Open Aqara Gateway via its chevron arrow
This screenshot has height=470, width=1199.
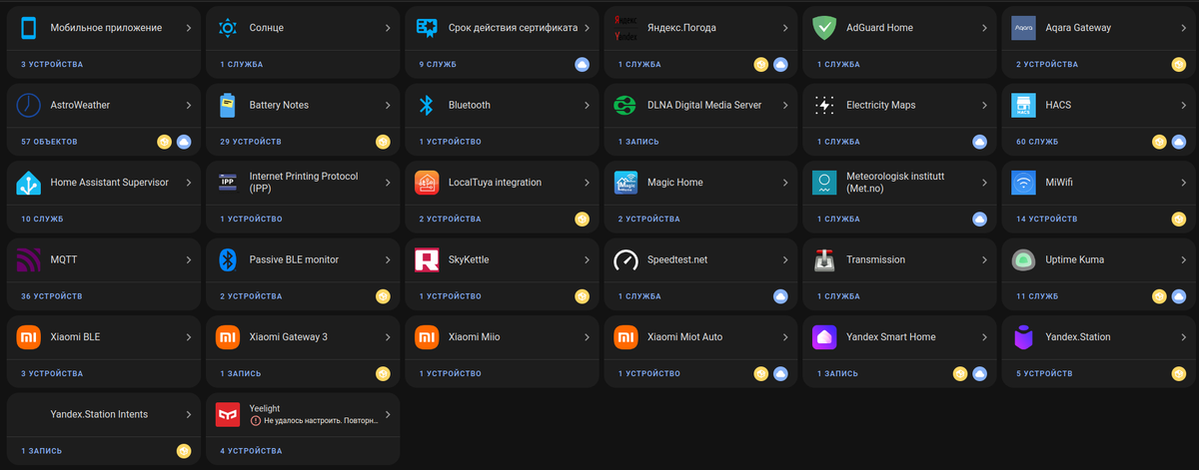pos(1183,28)
